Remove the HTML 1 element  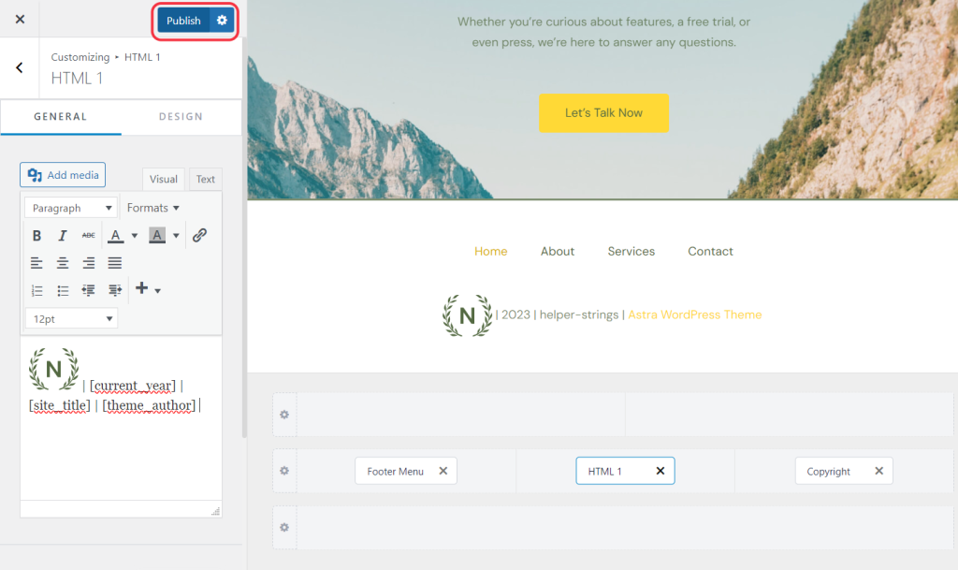[660, 471]
